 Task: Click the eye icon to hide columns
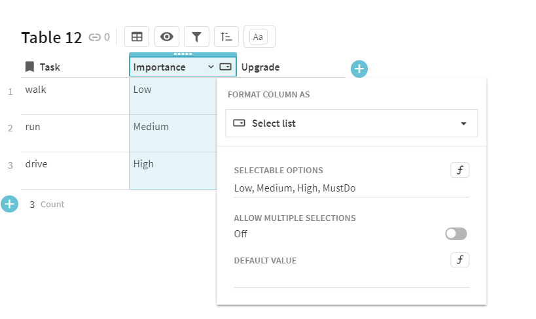click(x=166, y=37)
